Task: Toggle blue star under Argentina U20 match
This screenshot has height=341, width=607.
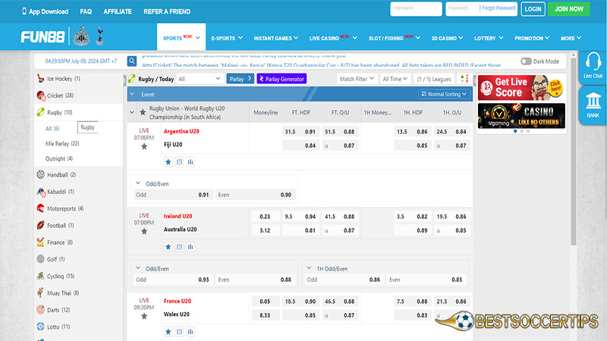Action: click(x=168, y=162)
